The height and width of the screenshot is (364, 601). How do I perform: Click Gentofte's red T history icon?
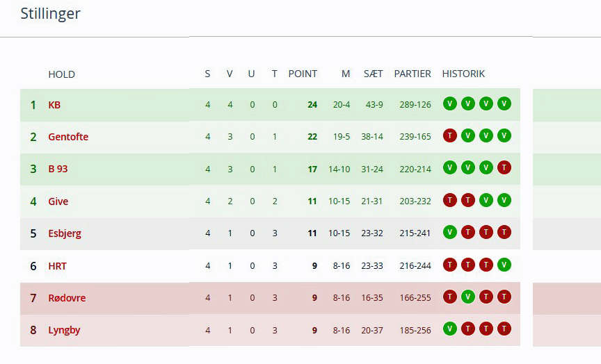pos(450,136)
